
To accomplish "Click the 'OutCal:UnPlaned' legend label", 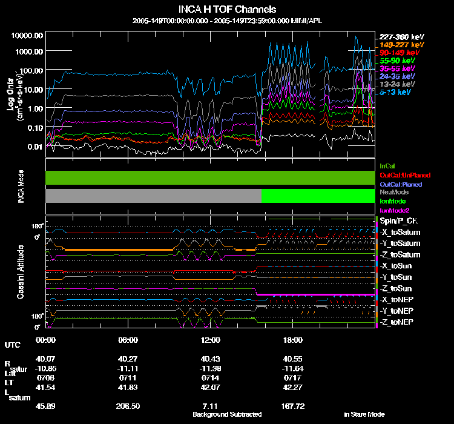I will [405, 175].
